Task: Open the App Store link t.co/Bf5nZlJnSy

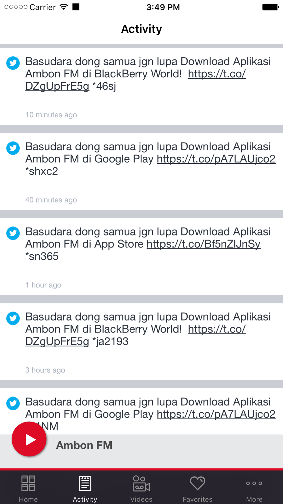Action: click(203, 244)
